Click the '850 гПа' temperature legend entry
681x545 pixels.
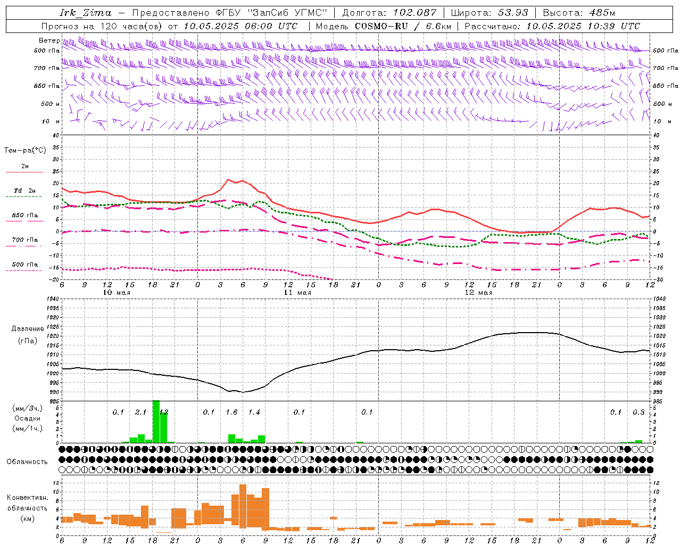coord(25,215)
